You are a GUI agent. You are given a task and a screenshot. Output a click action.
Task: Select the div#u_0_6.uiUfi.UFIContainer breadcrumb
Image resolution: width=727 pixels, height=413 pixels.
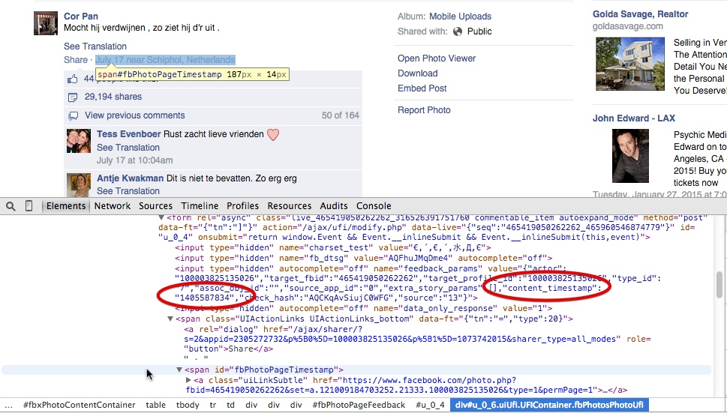point(549,405)
